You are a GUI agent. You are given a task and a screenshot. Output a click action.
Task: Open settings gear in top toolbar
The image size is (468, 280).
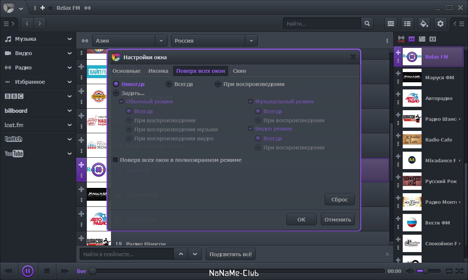click(440, 23)
